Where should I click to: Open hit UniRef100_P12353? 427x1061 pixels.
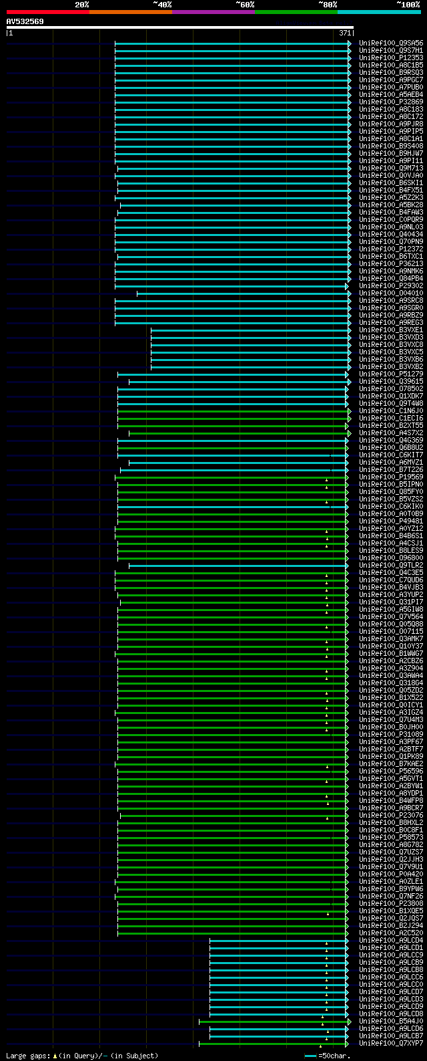[391, 57]
